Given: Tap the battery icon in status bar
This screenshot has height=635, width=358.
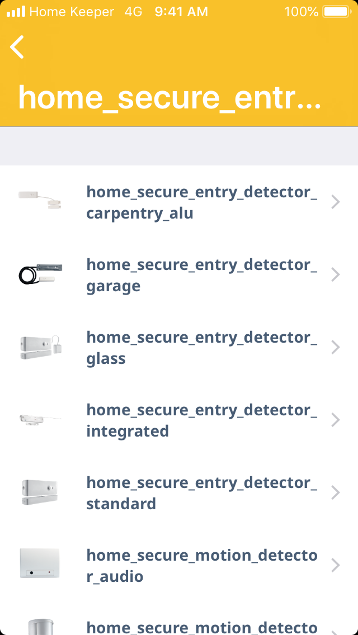Looking at the screenshot, I should [x=336, y=12].
